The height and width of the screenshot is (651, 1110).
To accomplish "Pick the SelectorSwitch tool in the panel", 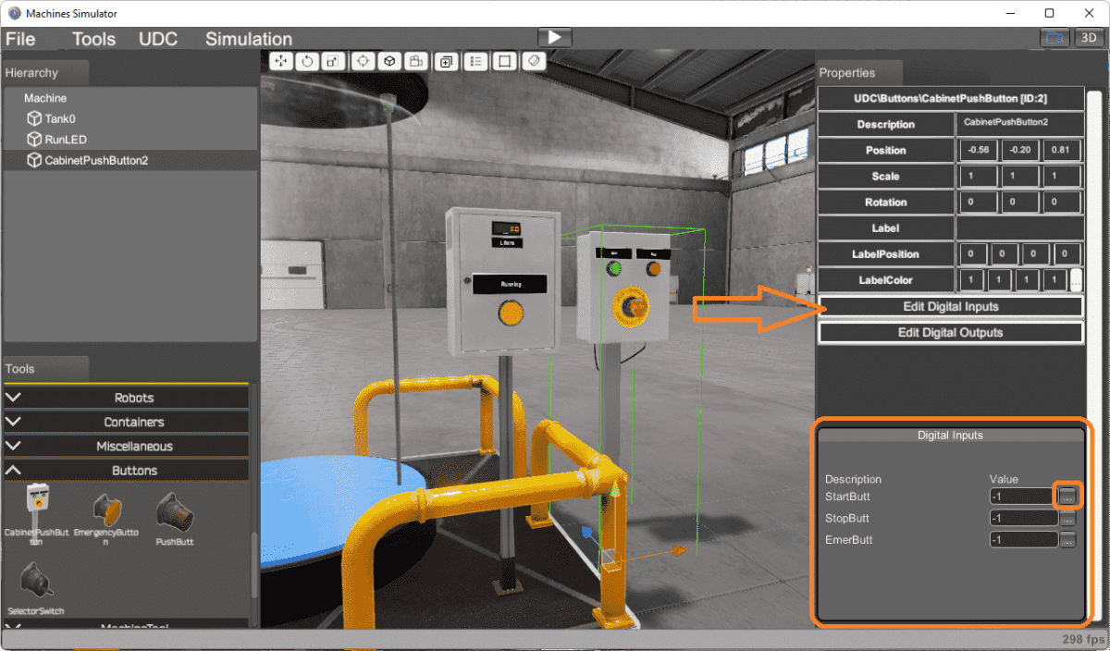I will pos(35,583).
